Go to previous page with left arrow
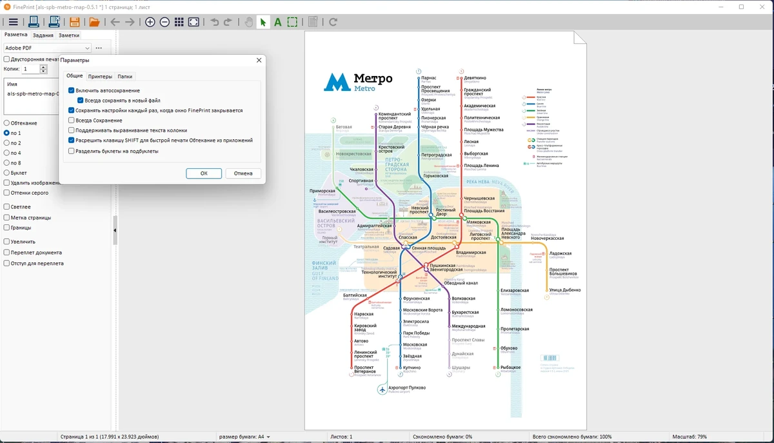This screenshot has width=774, height=443. click(115, 22)
